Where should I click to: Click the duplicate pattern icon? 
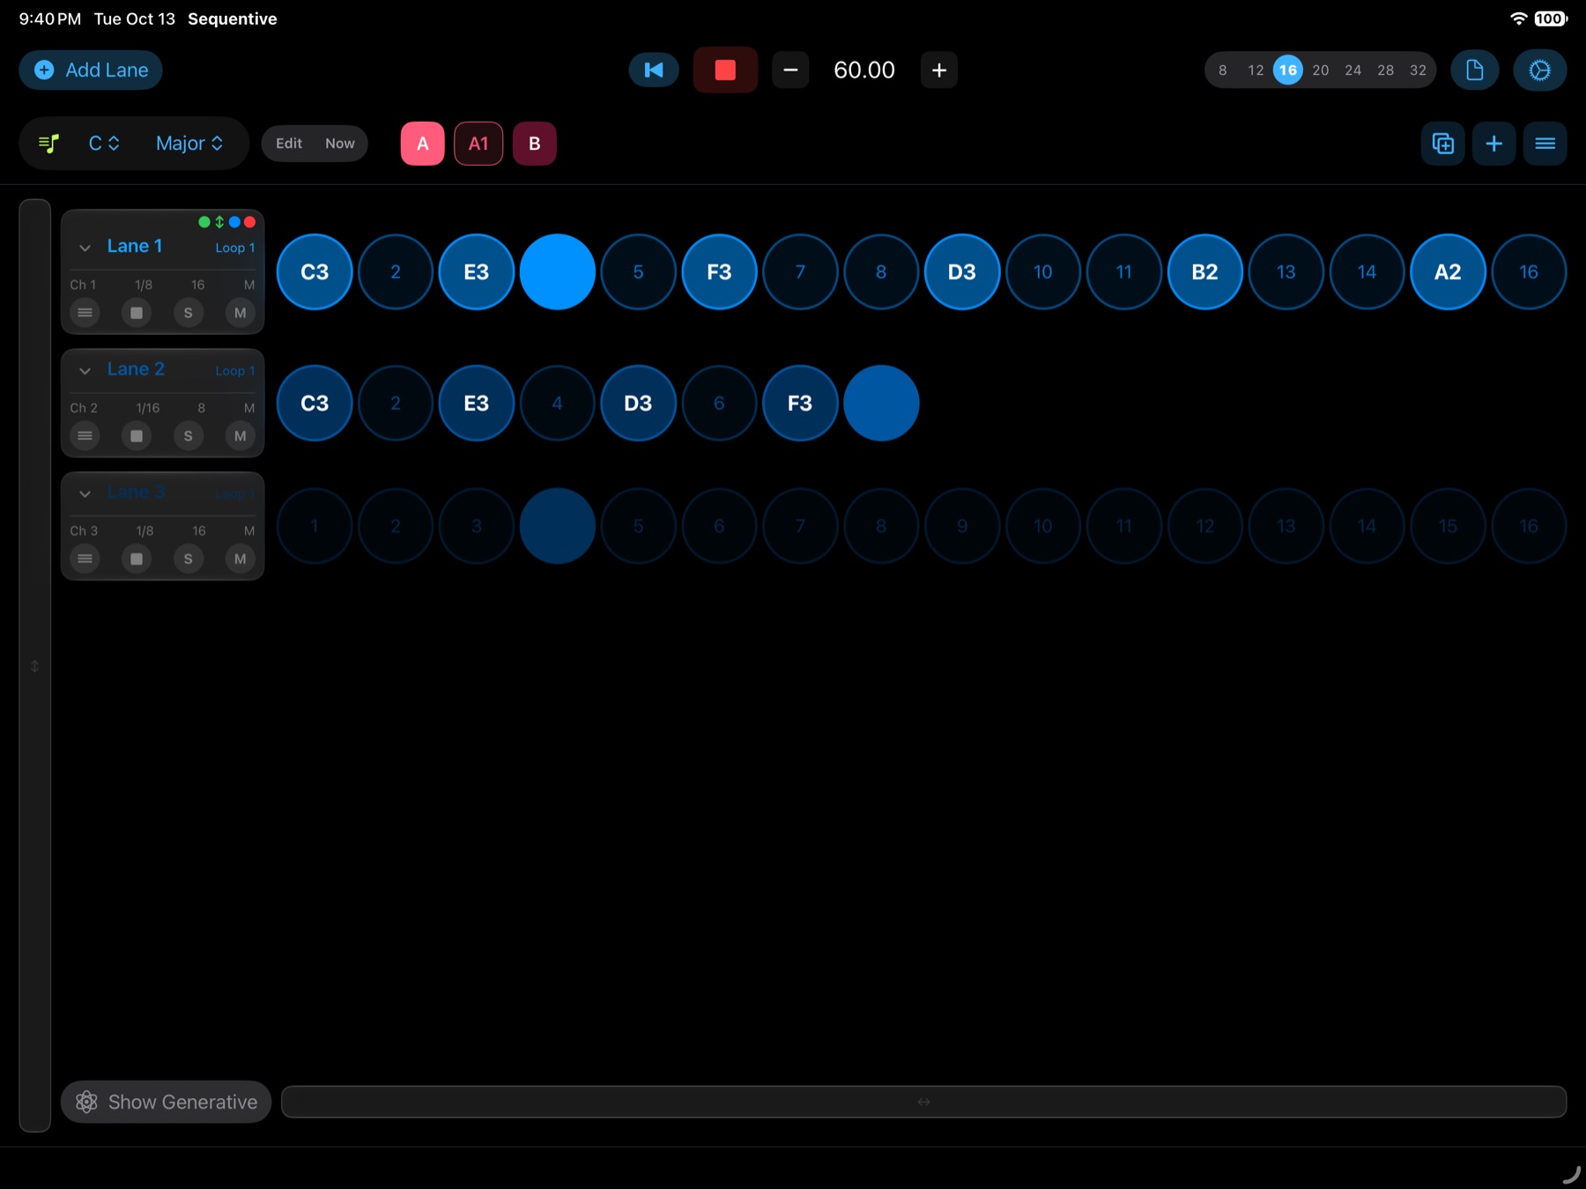[x=1443, y=144]
